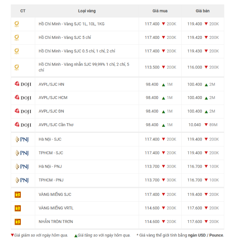Click buy price 113.500 for Vàng nhẫn SJC
Screen dimensions: 234x245
click(x=152, y=67)
